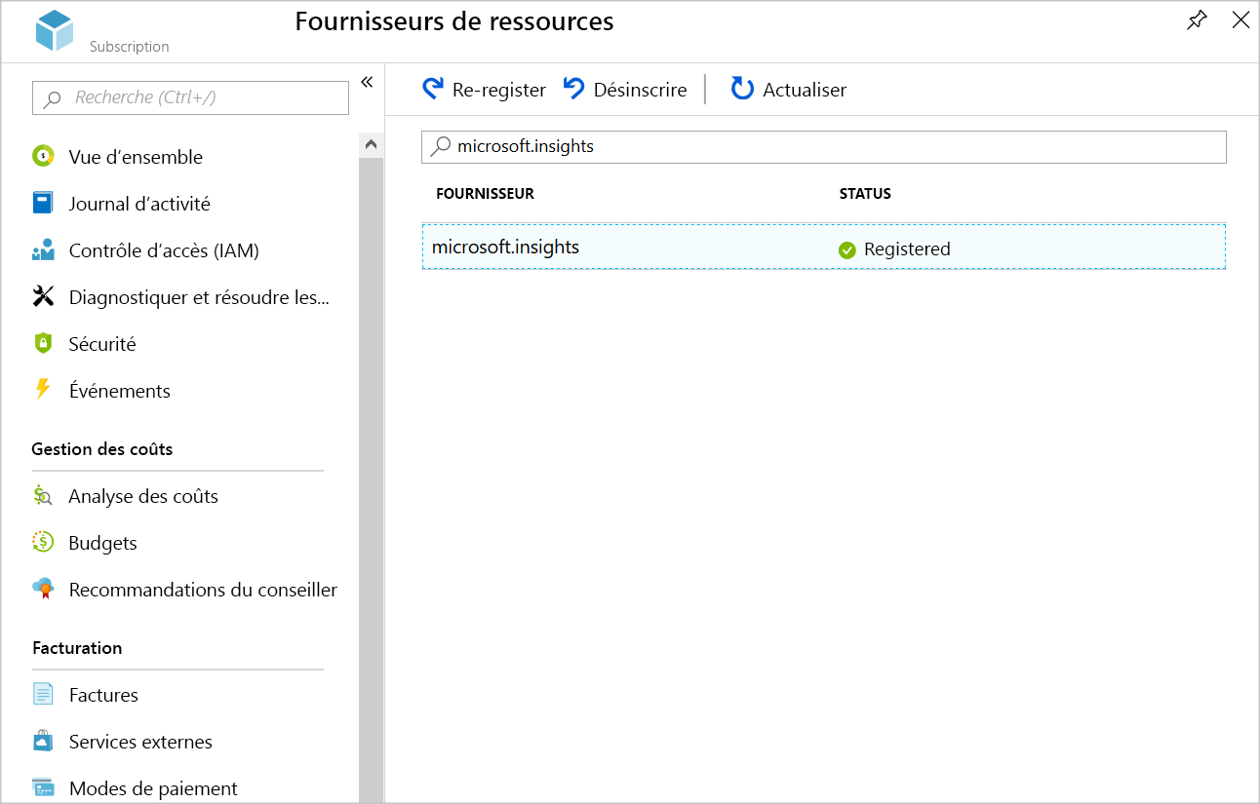Click the Actualiser refresh icon
1260x804 pixels.
(742, 90)
